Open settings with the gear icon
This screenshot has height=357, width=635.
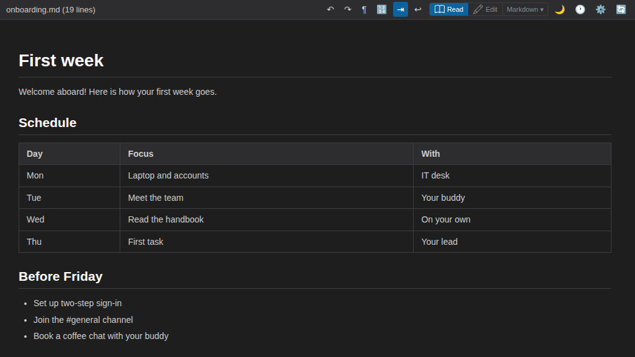coord(600,9)
